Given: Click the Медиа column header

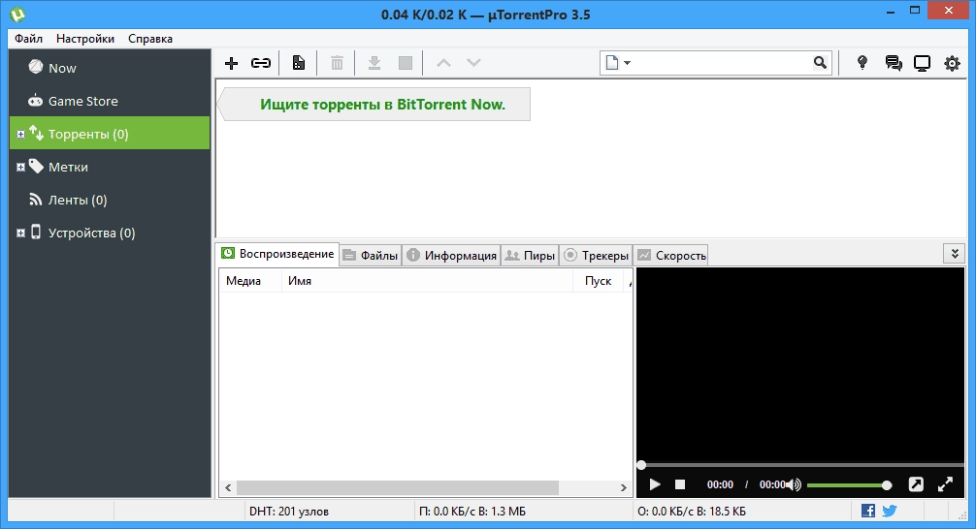Looking at the screenshot, I should click(249, 281).
